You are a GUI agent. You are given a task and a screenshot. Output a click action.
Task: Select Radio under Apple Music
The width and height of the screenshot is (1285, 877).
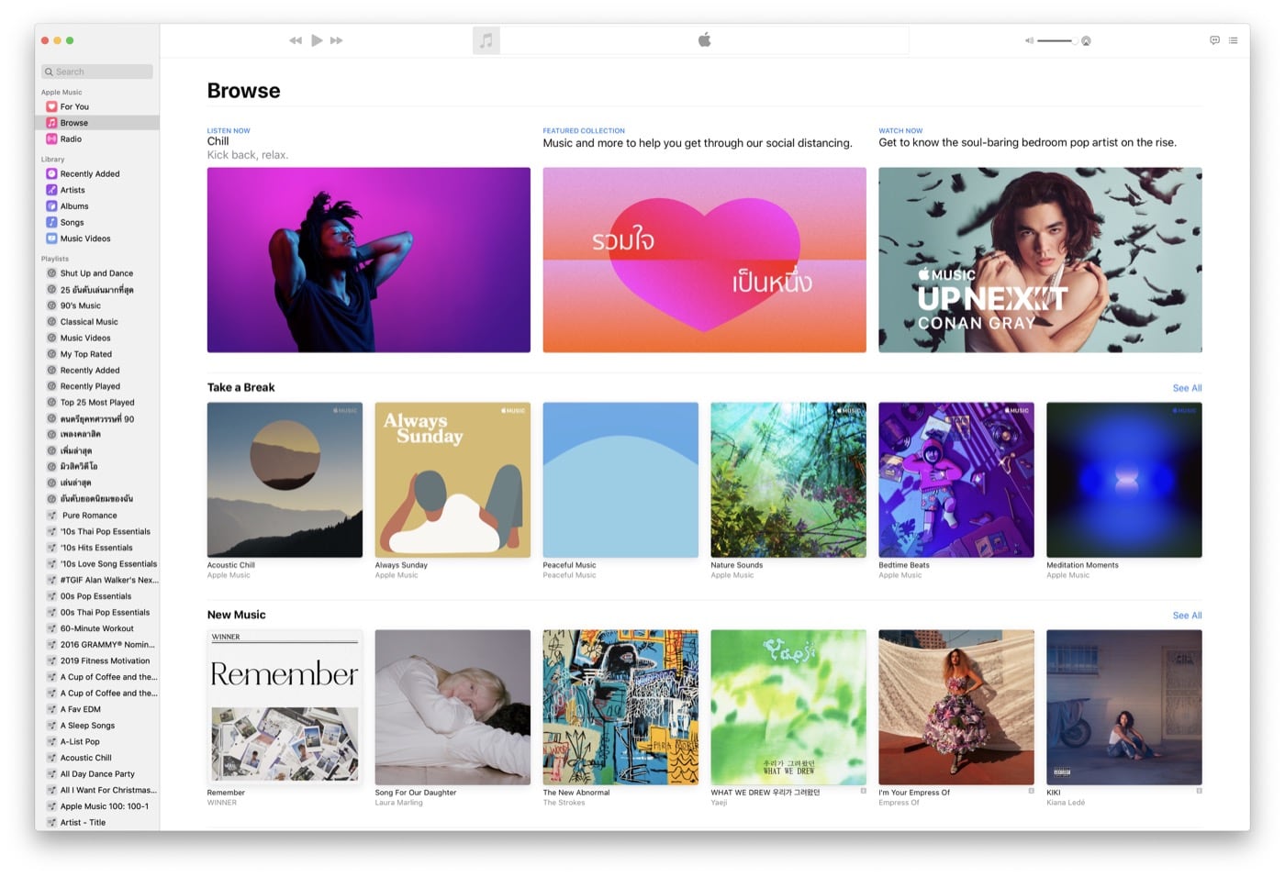coord(70,139)
